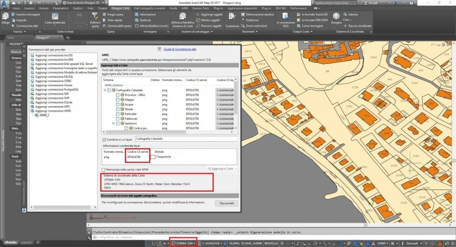Check the Cartografia Catastale layer box
456x247 pixels.
pyautogui.click(x=109, y=90)
